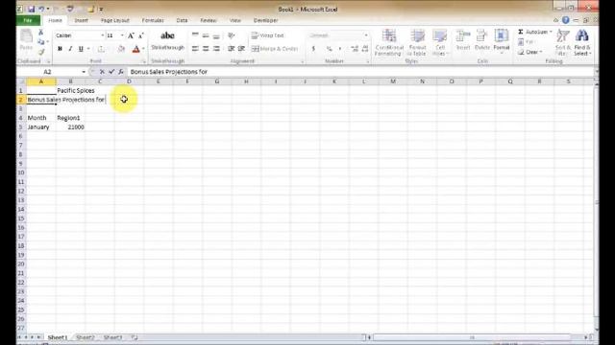Click the Decrease Indent icon
The image size is (615, 345).
231,49
